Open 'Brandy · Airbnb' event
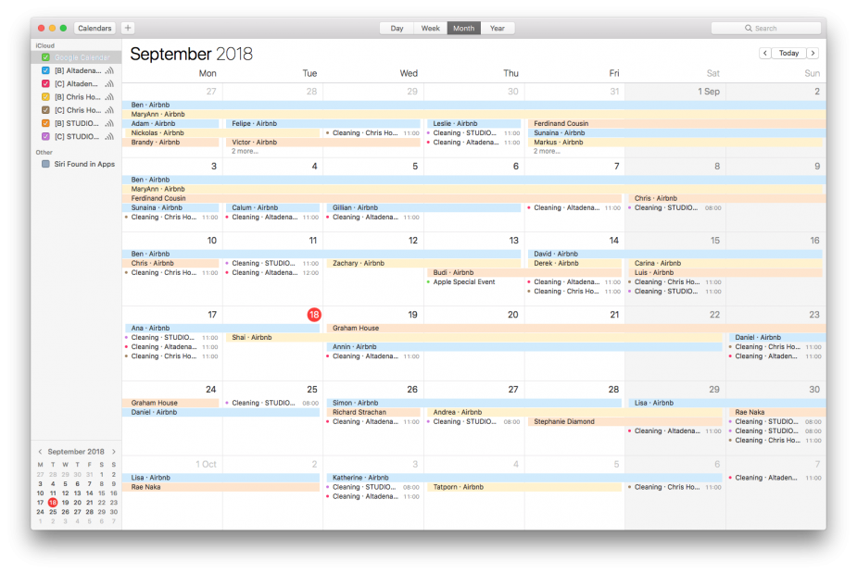 click(172, 143)
